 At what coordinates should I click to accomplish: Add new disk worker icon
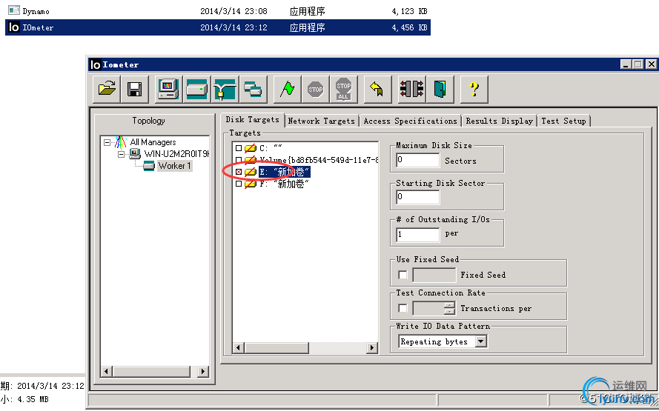(x=196, y=89)
